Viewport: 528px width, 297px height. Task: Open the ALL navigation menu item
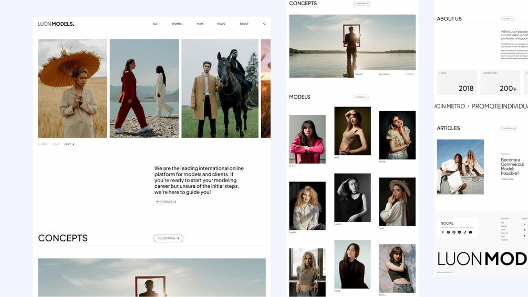pos(155,24)
